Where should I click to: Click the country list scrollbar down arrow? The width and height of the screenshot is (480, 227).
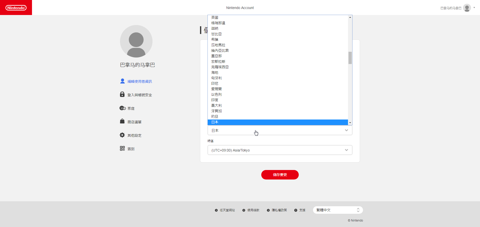[x=350, y=123]
